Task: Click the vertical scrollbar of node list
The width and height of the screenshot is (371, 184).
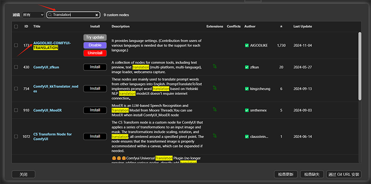Action: pos(360,66)
